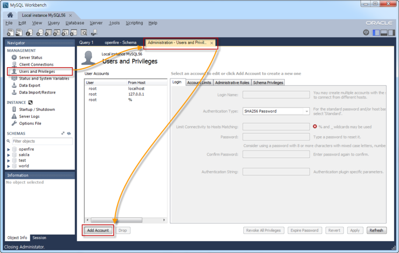Click the Login Name input field

[x=276, y=95]
